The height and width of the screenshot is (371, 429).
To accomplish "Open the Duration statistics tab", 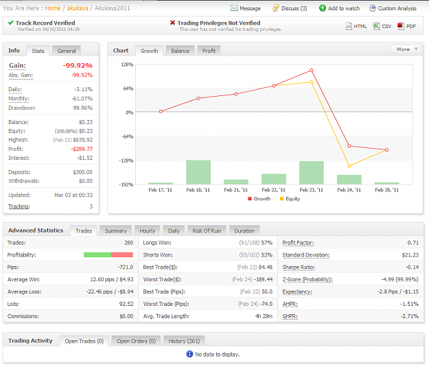I will [x=244, y=230].
